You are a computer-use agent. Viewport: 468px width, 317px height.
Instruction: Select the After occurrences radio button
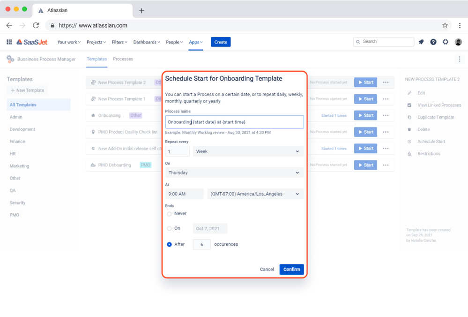pyautogui.click(x=169, y=244)
